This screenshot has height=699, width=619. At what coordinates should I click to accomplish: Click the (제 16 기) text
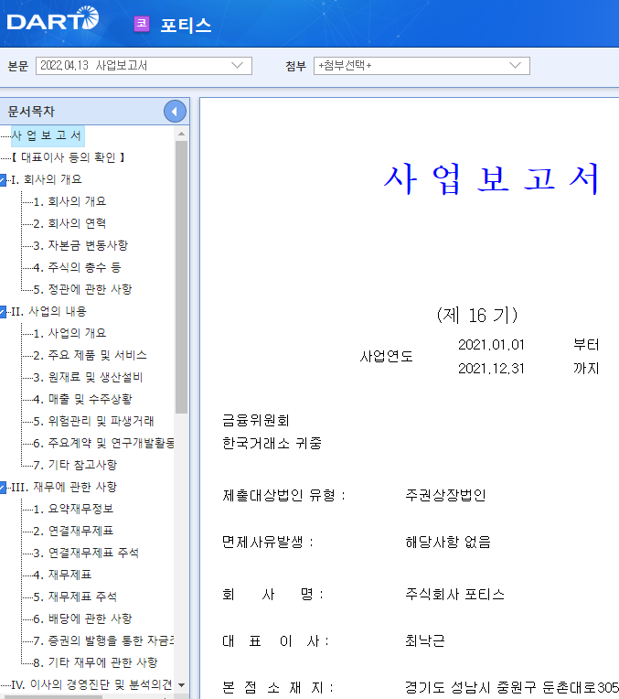477,316
